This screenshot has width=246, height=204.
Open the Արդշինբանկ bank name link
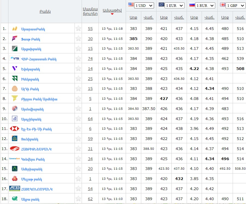coord(31,119)
